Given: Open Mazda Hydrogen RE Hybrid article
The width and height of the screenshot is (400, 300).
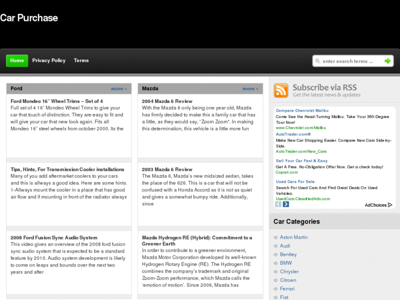Looking at the screenshot, I should (x=197, y=241).
